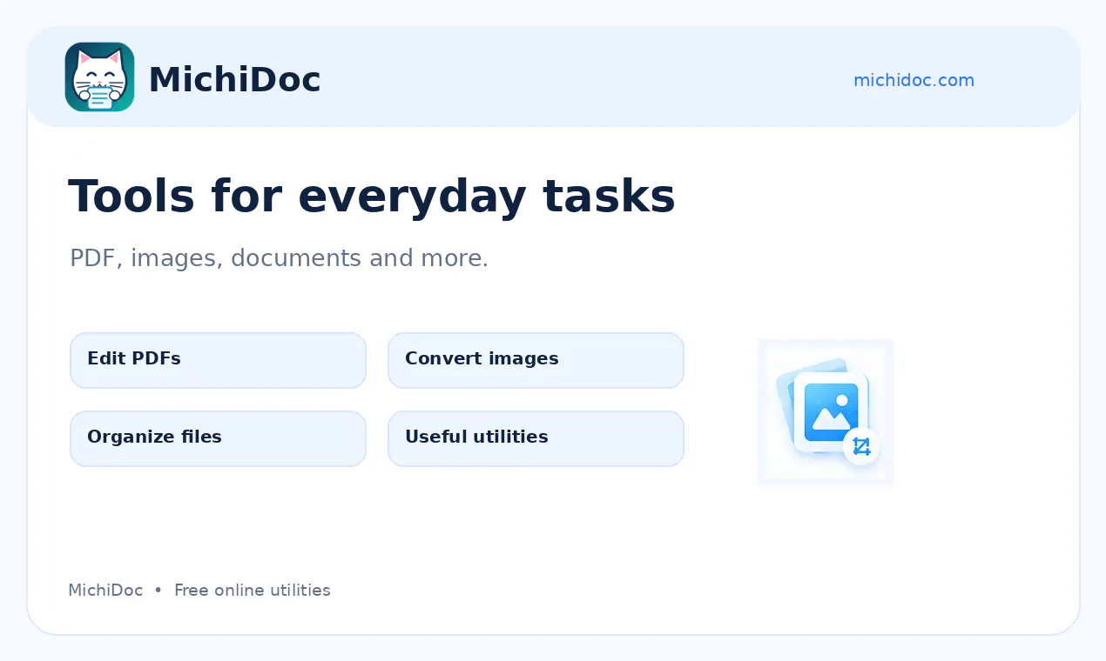Select the Edit PDFs button
Image resolution: width=1106 pixels, height=661 pixels.
coord(218,360)
